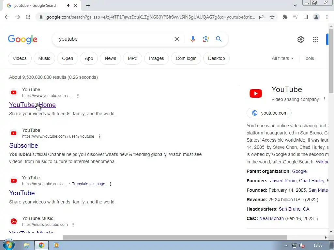Open a new tab with the plus button
The width and height of the screenshot is (334, 250).
click(x=88, y=6)
